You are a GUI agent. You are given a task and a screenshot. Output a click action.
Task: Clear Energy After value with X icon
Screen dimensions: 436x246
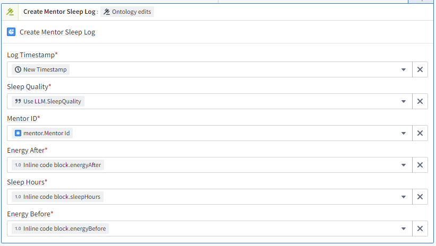point(420,165)
